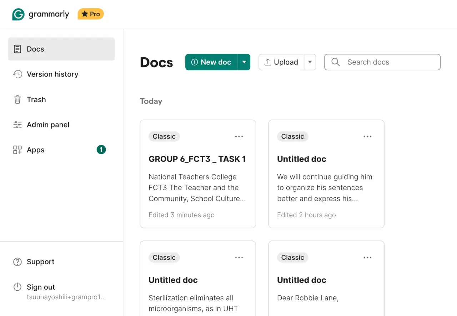Click the green Apps notification badge
This screenshot has height=316, width=457.
click(101, 150)
